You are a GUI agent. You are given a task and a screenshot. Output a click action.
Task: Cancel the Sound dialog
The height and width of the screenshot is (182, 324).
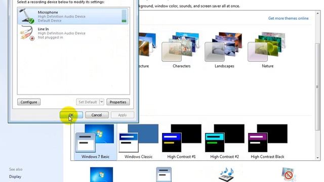(x=97, y=115)
